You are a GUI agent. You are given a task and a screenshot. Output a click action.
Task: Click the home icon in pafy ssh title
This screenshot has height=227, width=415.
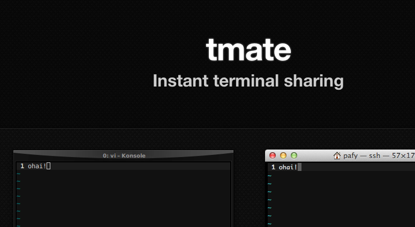[337, 155]
